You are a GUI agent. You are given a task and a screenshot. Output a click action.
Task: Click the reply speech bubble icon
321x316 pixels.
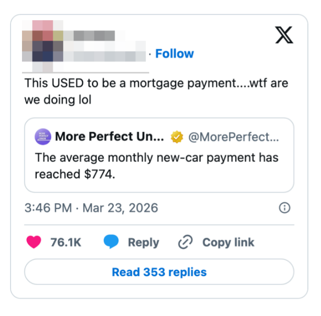(111, 242)
